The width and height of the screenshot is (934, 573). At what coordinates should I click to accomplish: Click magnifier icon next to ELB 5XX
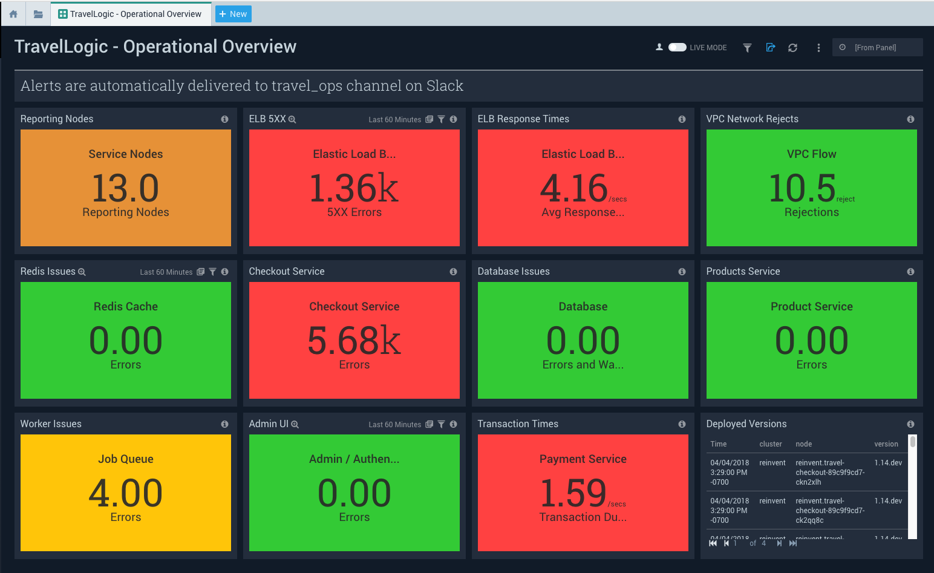[292, 119]
